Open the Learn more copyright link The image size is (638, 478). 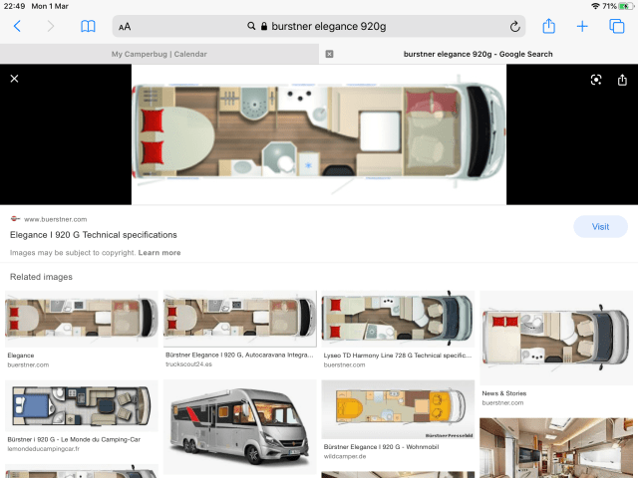159,252
